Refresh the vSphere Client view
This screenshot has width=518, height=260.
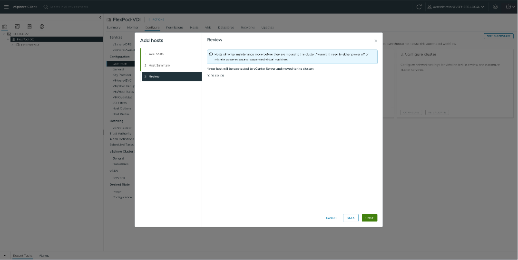419,7
